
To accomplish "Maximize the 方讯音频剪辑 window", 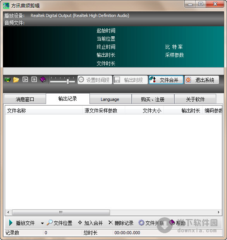I will pos(201,4).
